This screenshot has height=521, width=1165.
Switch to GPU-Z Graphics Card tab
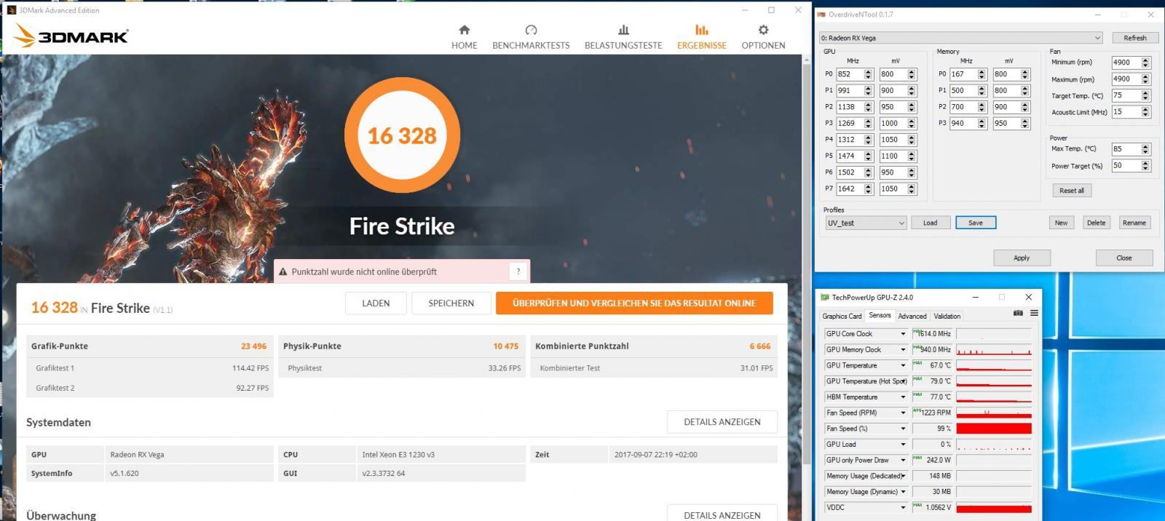842,316
